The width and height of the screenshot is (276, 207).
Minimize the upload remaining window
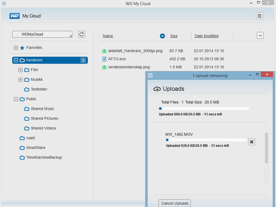click(x=250, y=75)
